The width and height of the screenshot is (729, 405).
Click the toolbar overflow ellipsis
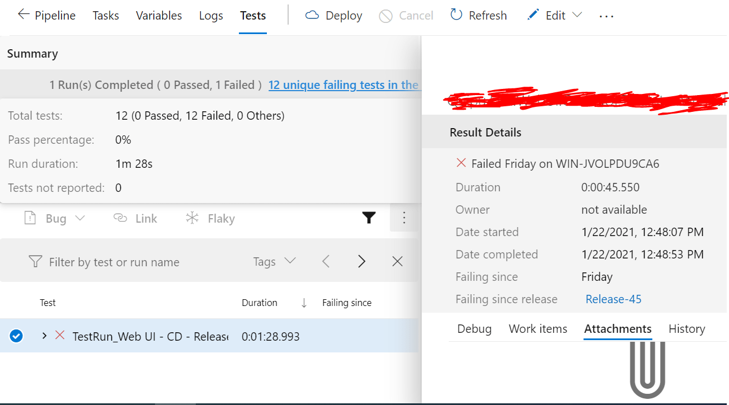click(x=606, y=16)
